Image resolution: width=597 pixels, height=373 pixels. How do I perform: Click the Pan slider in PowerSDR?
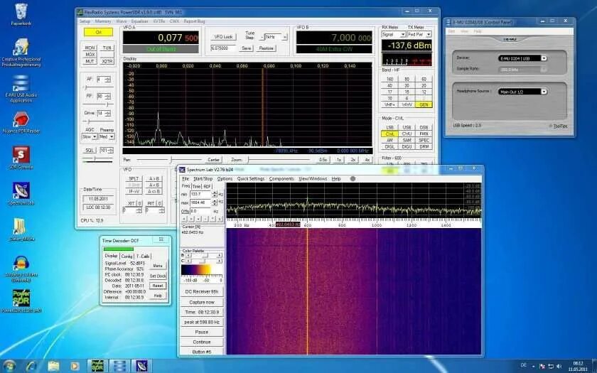[168, 160]
